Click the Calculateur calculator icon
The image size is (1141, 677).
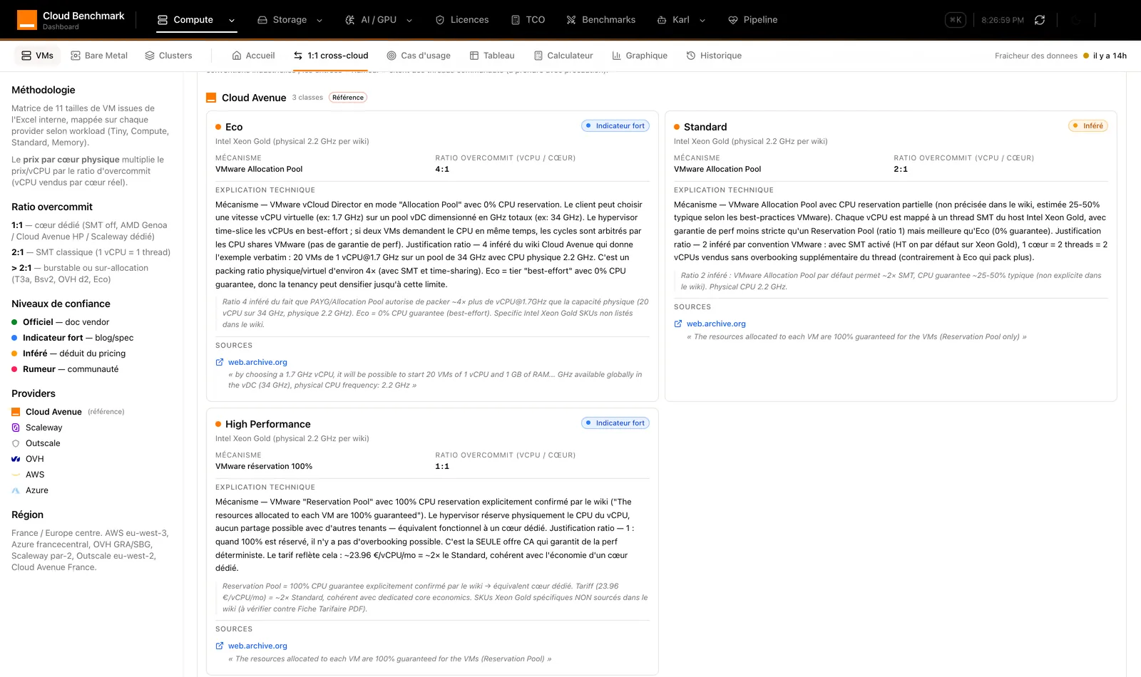(538, 56)
